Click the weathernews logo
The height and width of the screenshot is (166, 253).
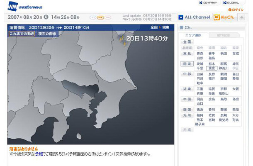(x=25, y=6)
